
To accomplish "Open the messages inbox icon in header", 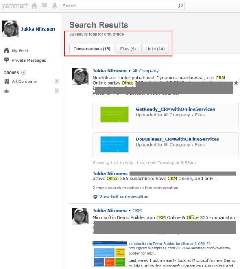I will (44, 6).
